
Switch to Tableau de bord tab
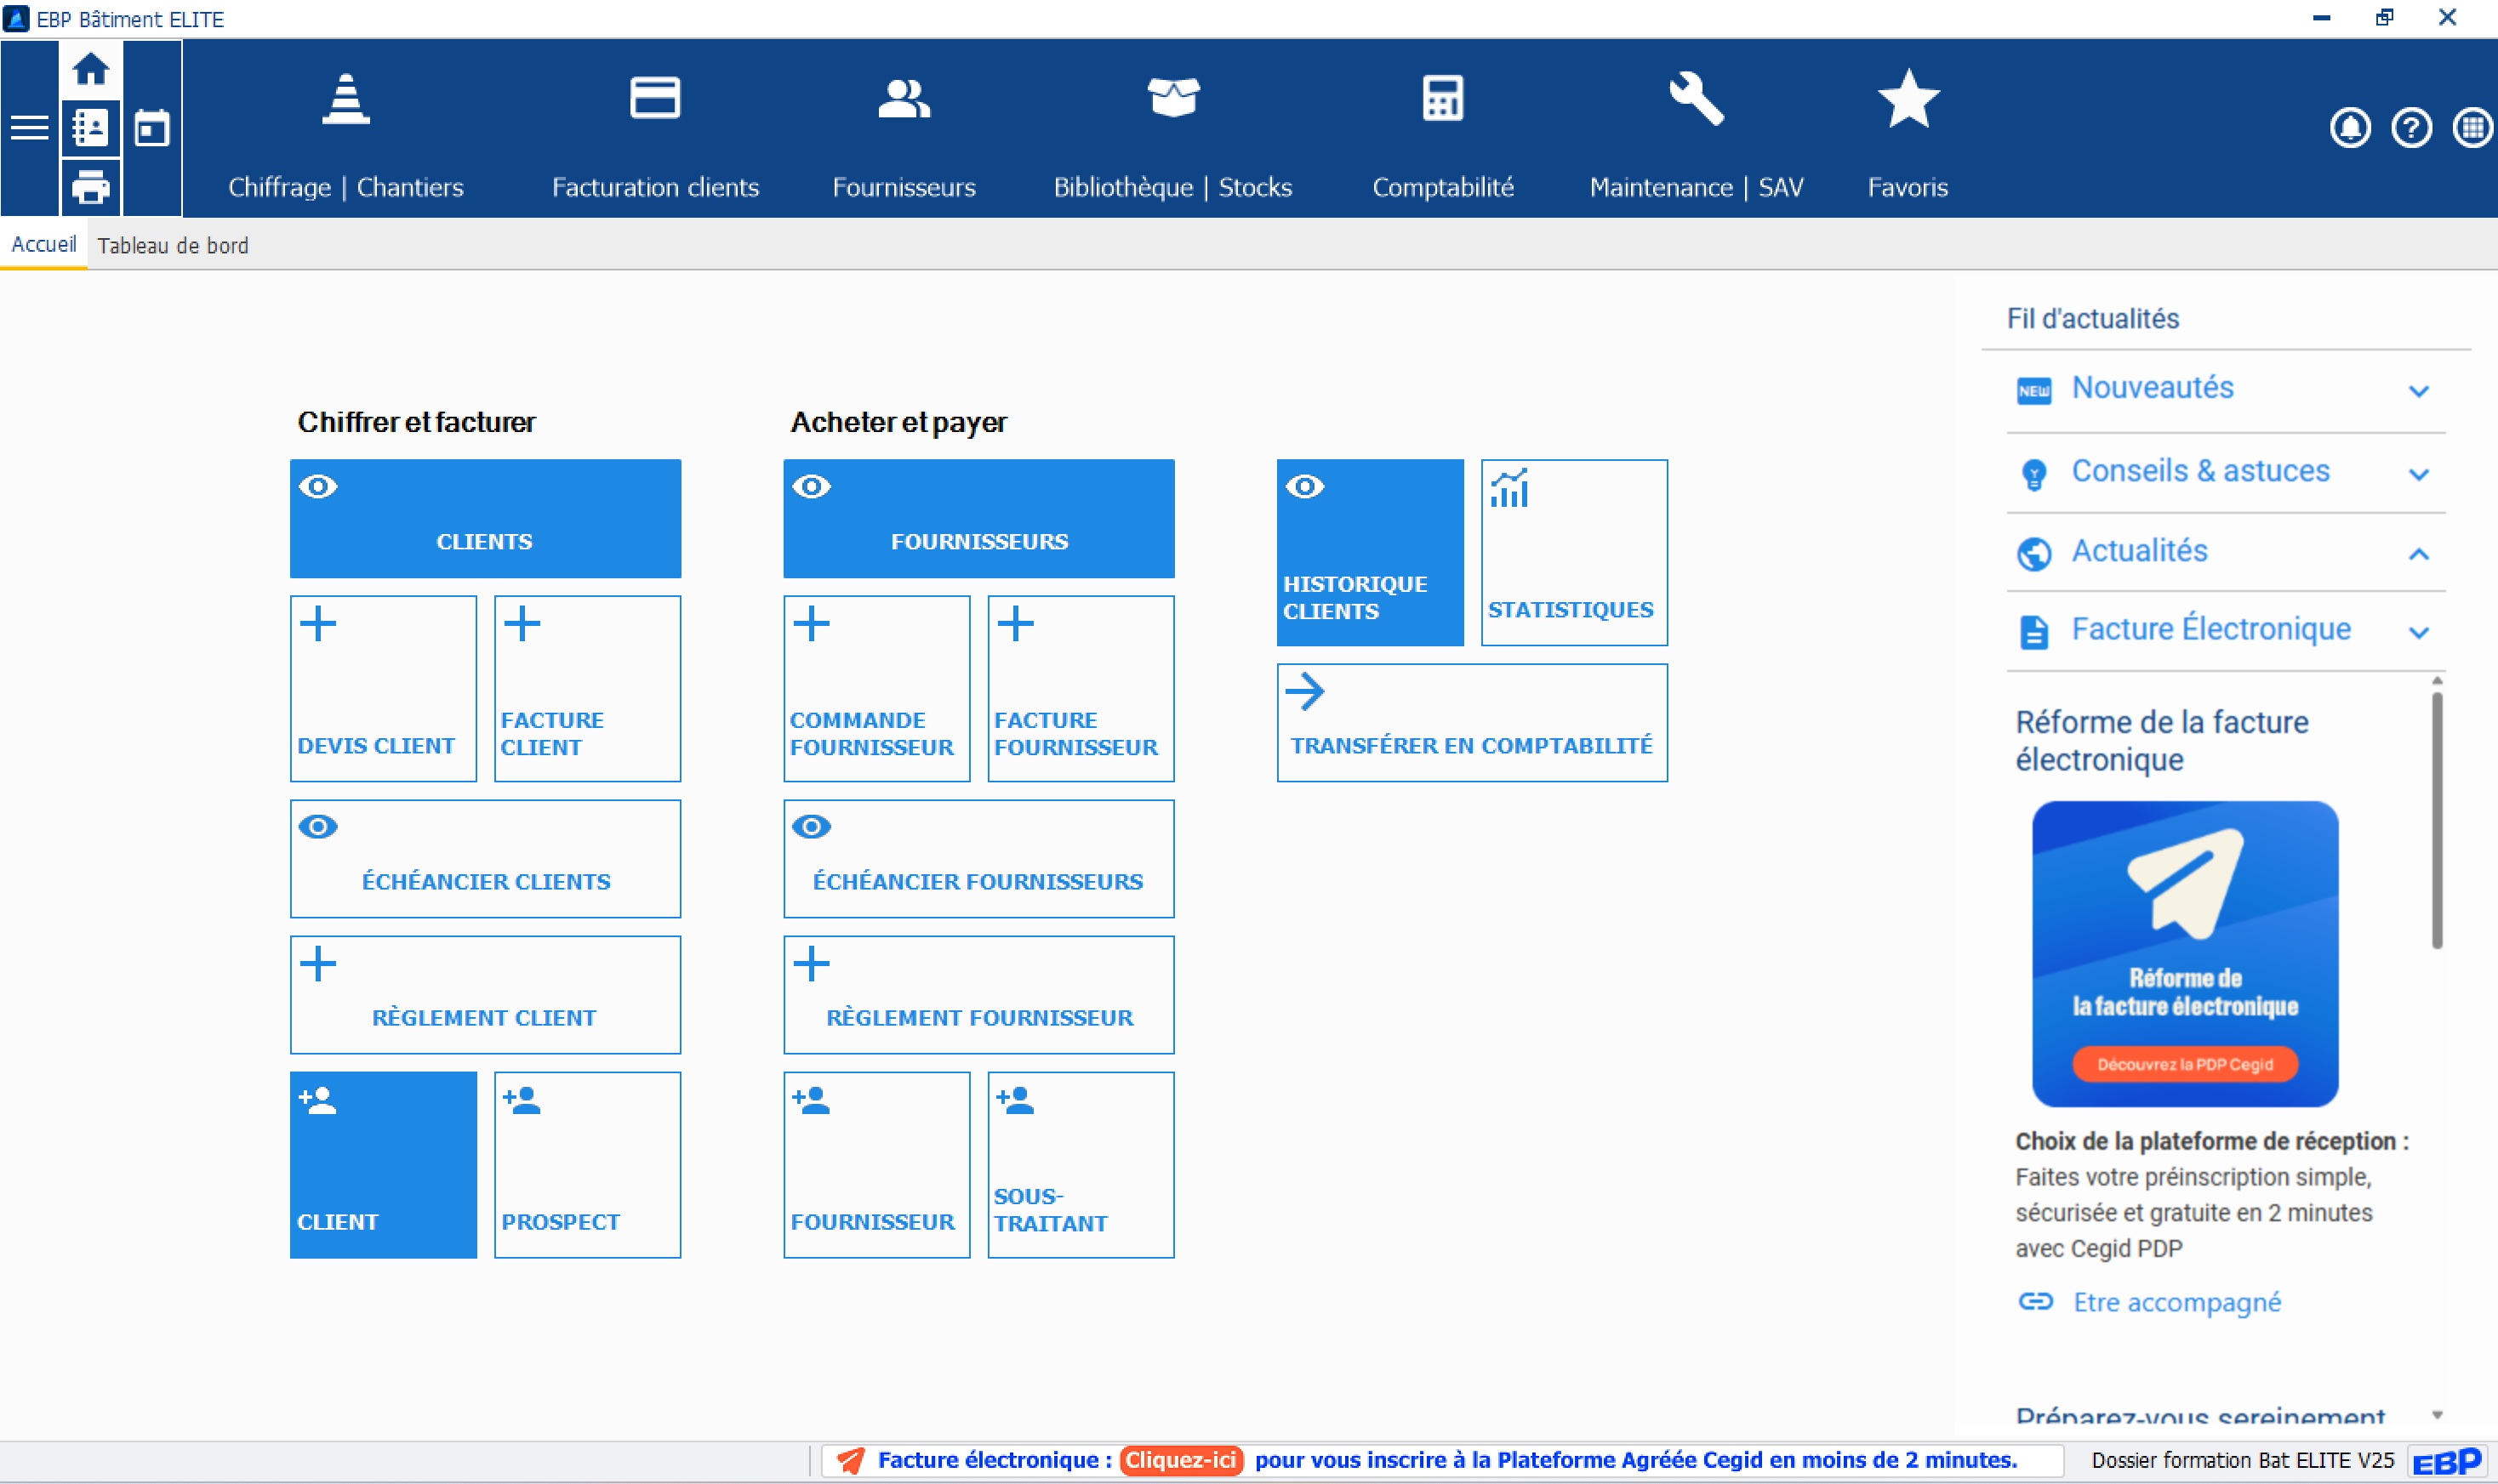pyautogui.click(x=172, y=246)
